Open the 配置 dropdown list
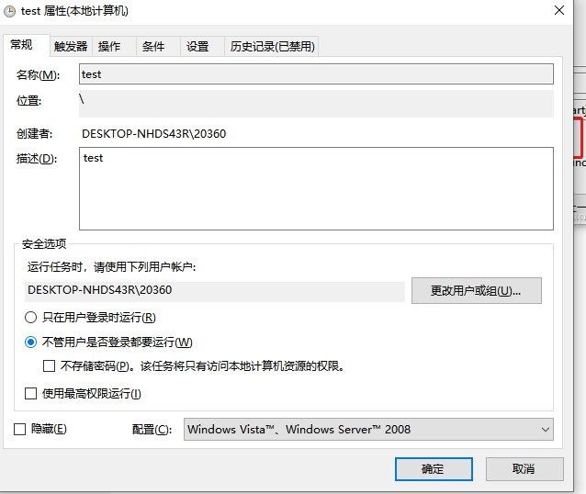The image size is (586, 494). pyautogui.click(x=368, y=430)
